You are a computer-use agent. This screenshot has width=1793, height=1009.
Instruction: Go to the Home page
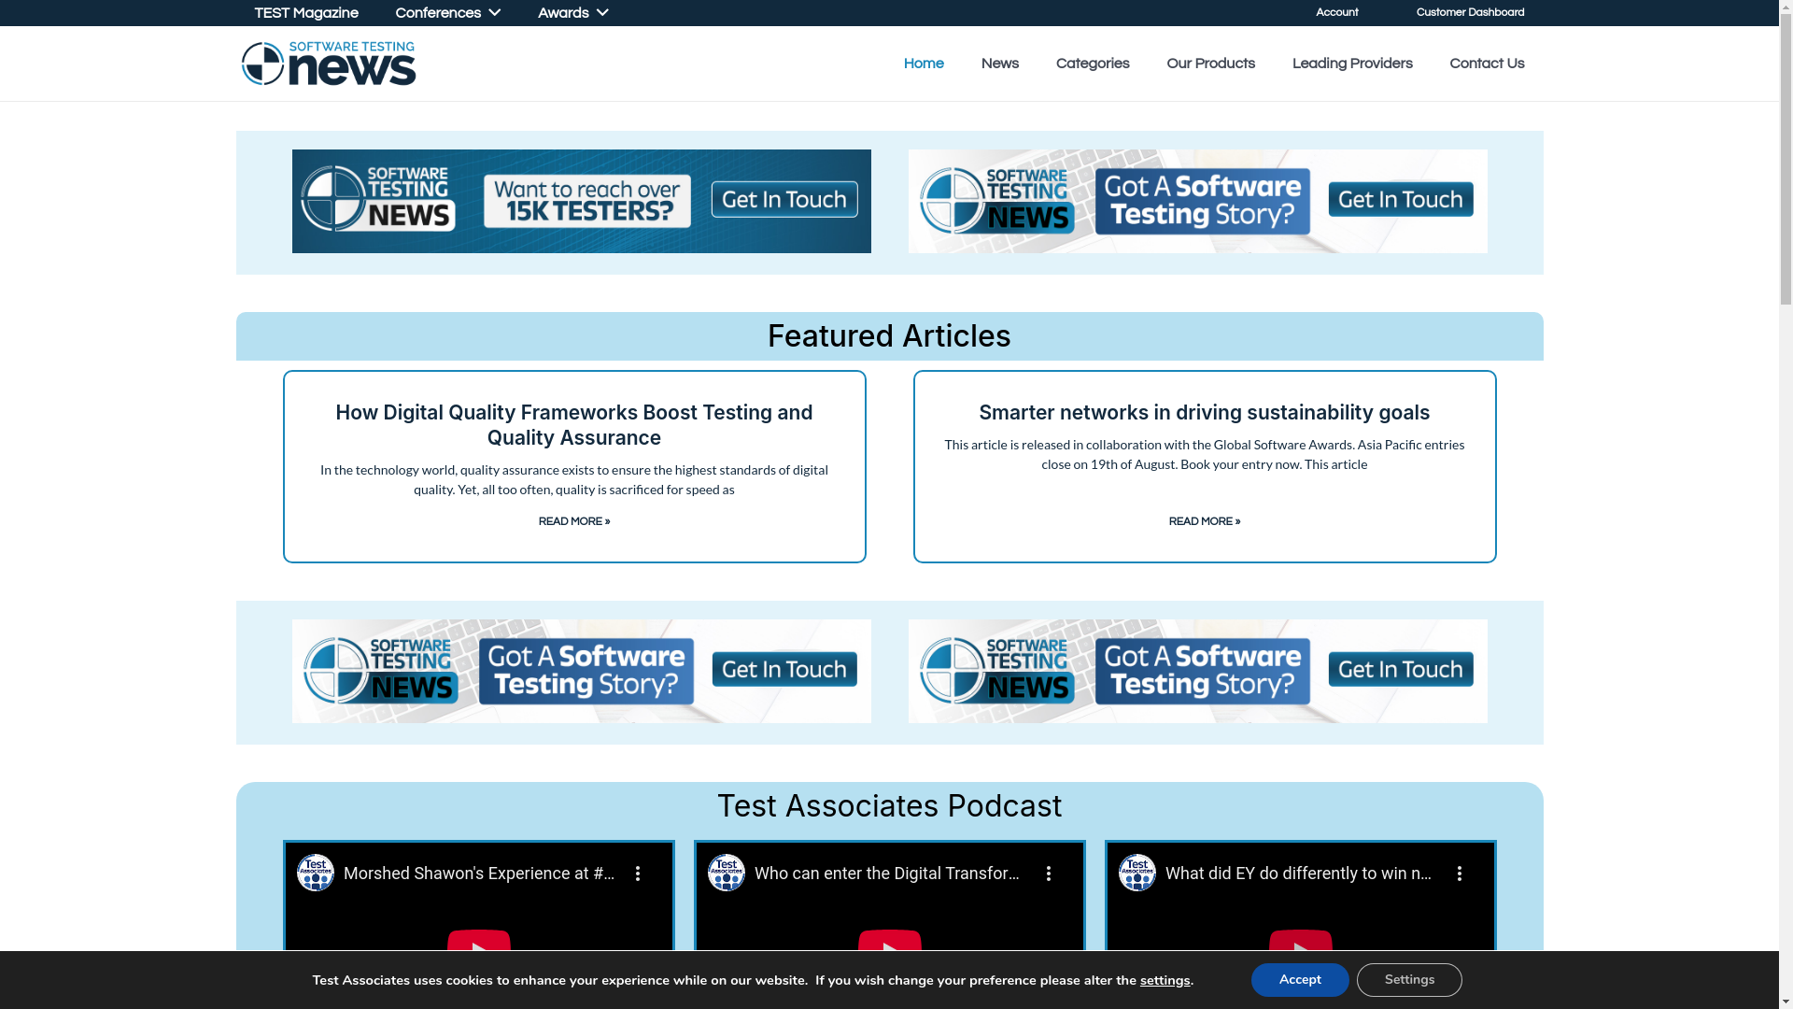coord(924,64)
